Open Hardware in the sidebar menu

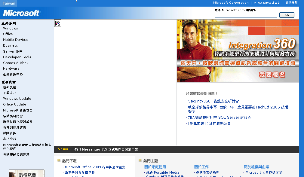pos(11,69)
